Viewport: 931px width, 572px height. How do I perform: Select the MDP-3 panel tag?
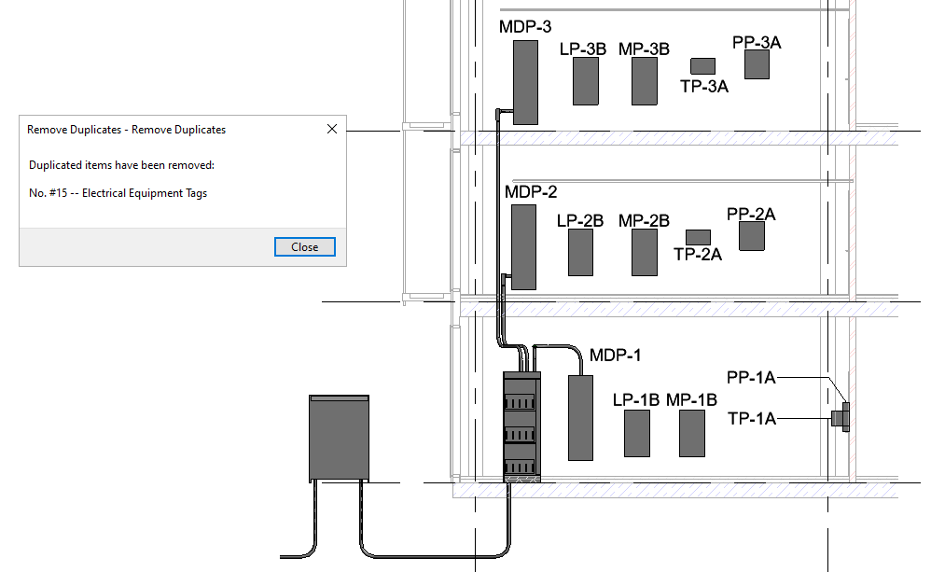pyautogui.click(x=525, y=27)
